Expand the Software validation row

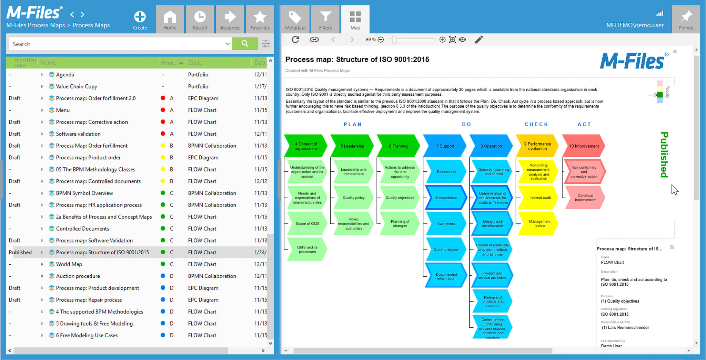tap(42, 134)
